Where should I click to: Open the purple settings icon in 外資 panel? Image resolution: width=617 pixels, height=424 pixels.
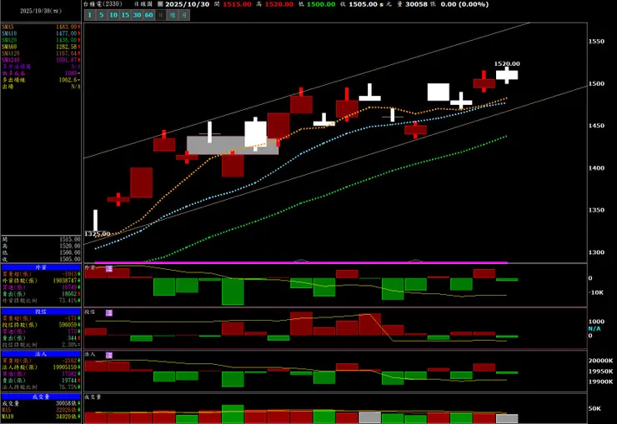click(x=109, y=269)
